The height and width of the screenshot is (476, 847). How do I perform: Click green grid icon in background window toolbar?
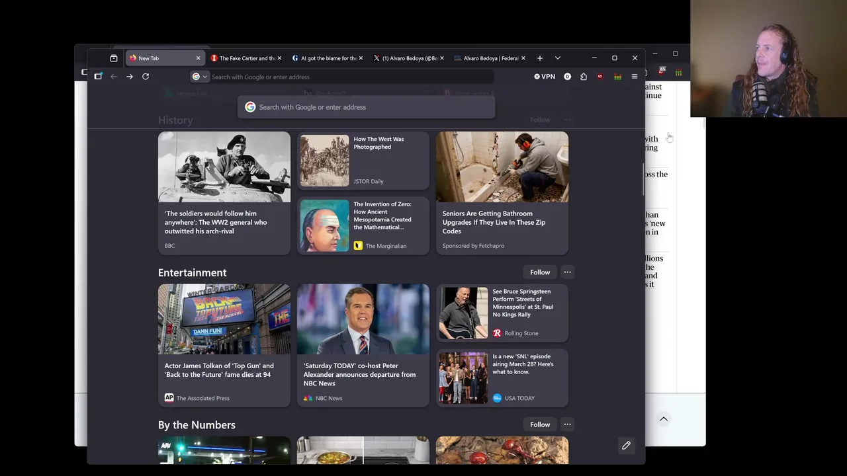pos(678,71)
